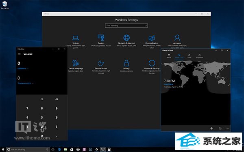The image size is (244, 152).
Task: Switch to the World Clock tab
Action: 179,56
